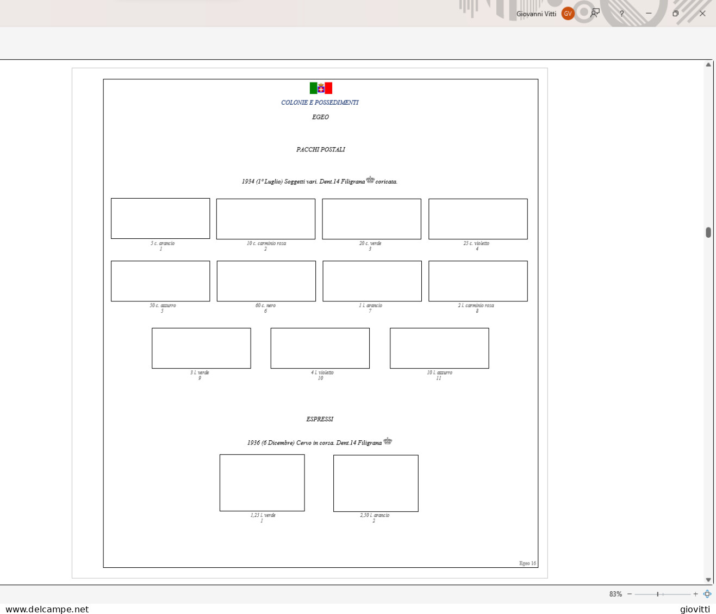The image size is (716, 614).
Task: Click the ESPRESSI section heading
Action: (320, 419)
